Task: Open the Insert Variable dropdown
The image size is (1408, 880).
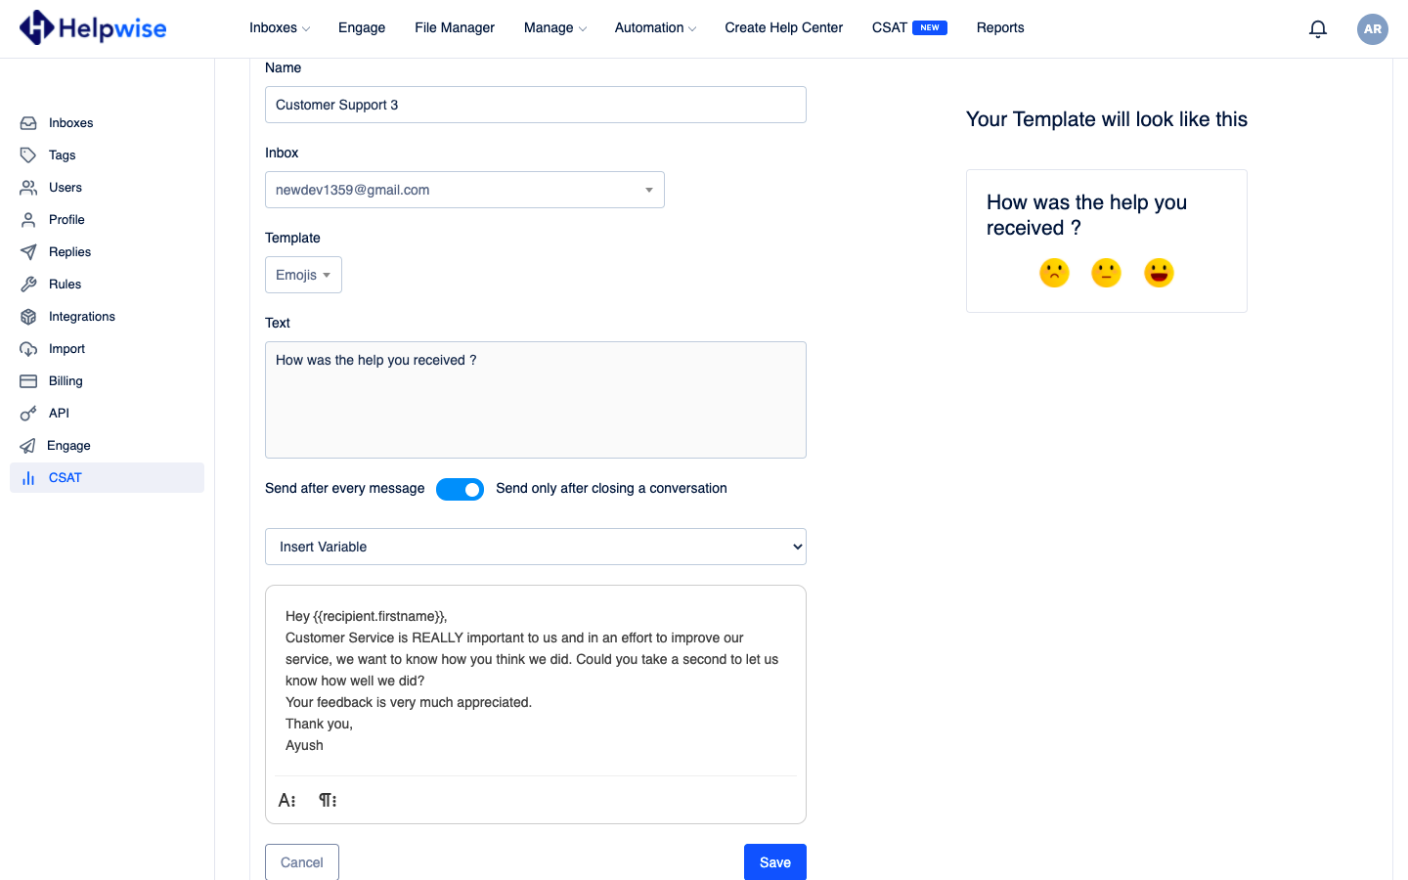Action: click(x=536, y=547)
